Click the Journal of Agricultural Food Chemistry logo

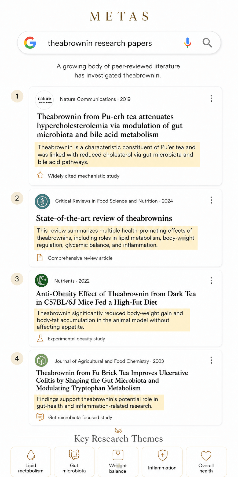click(x=41, y=361)
